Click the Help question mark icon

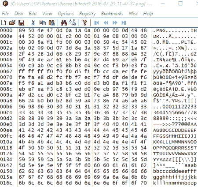tap(84, 22)
